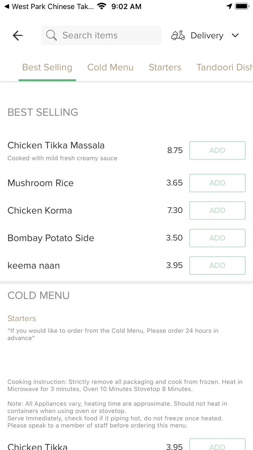253x450 pixels.
Task: Add Mushroom Rice to order
Action: [x=217, y=183]
